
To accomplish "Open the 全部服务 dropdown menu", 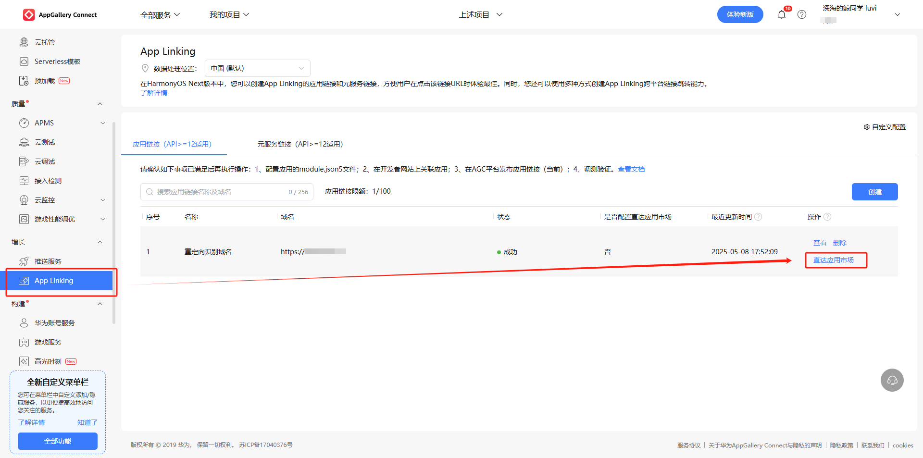I will (160, 15).
